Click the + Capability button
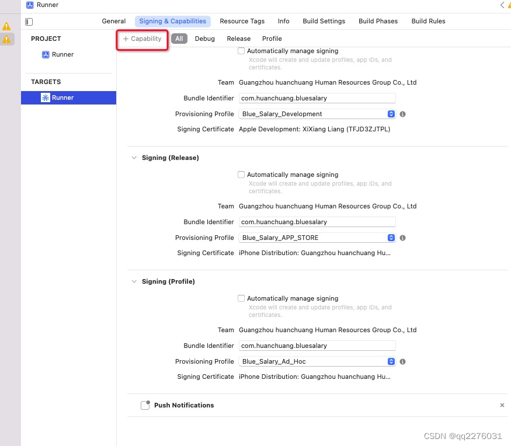Viewport: 511px width, 446px height. (142, 39)
